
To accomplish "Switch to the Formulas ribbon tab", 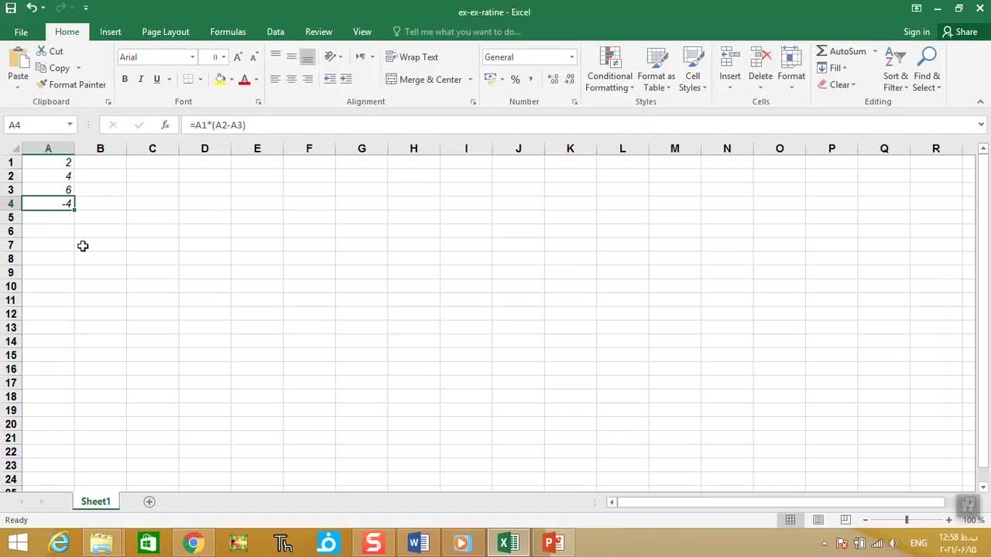I will (x=228, y=32).
